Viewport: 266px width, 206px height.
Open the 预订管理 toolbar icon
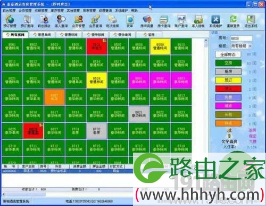(10, 21)
